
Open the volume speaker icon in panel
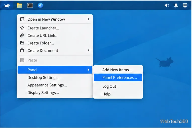point(167,5)
